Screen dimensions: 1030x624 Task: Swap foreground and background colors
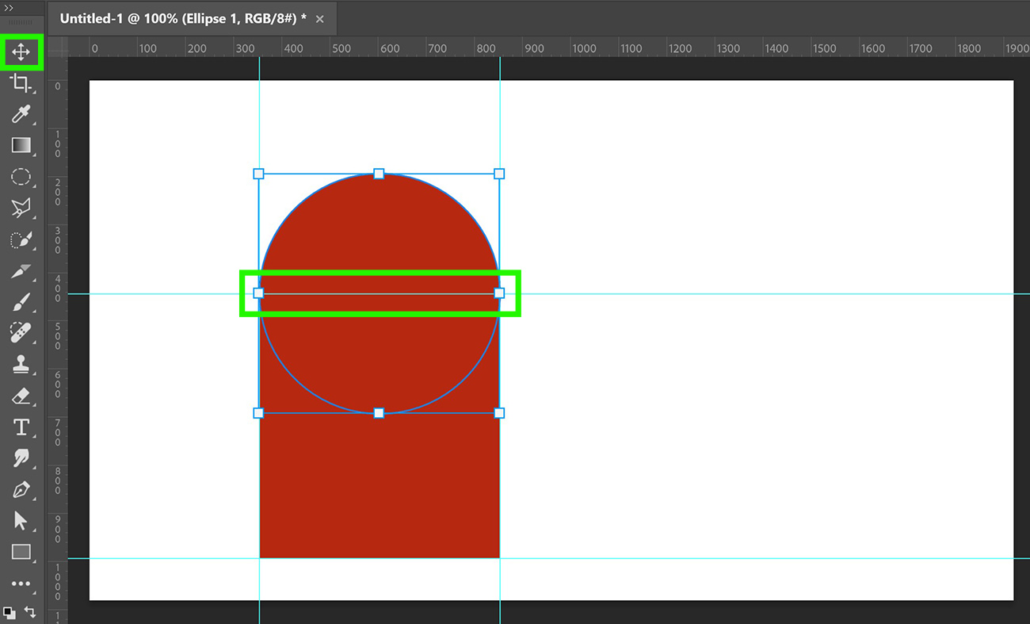coord(32,612)
